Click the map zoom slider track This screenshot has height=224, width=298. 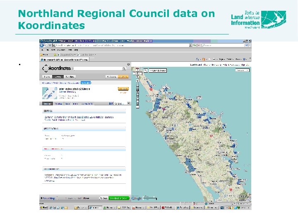click(x=137, y=94)
